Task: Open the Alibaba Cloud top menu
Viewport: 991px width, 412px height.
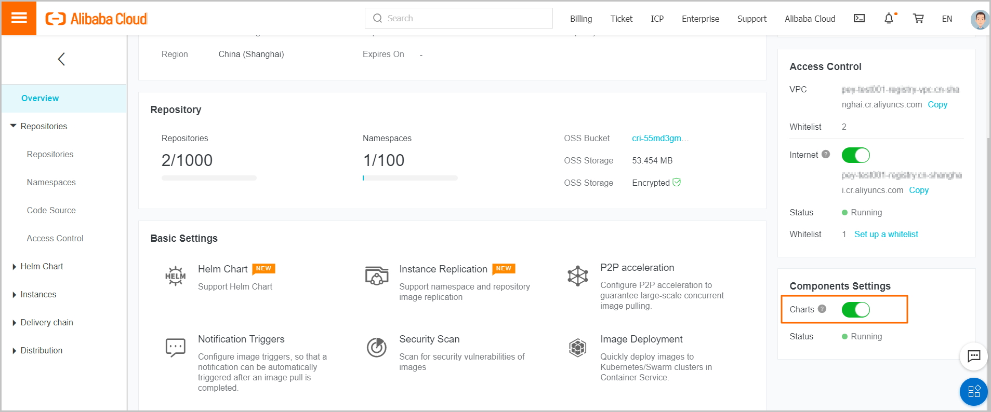Action: pos(810,19)
